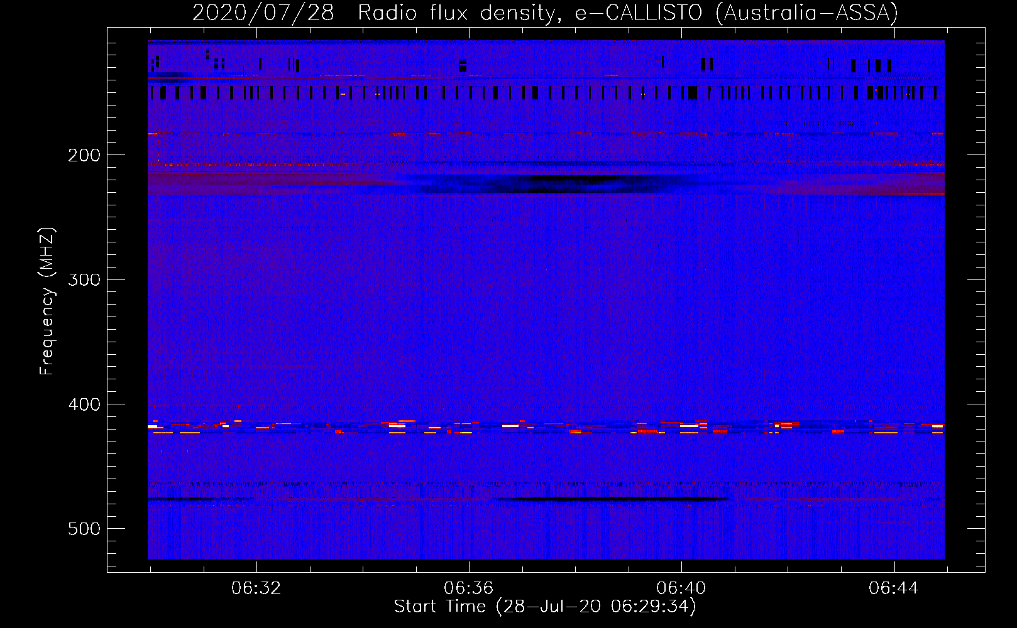1017x628 pixels.
Task: Click the 'Frequency (MHZ)' axis label
Action: (47, 301)
